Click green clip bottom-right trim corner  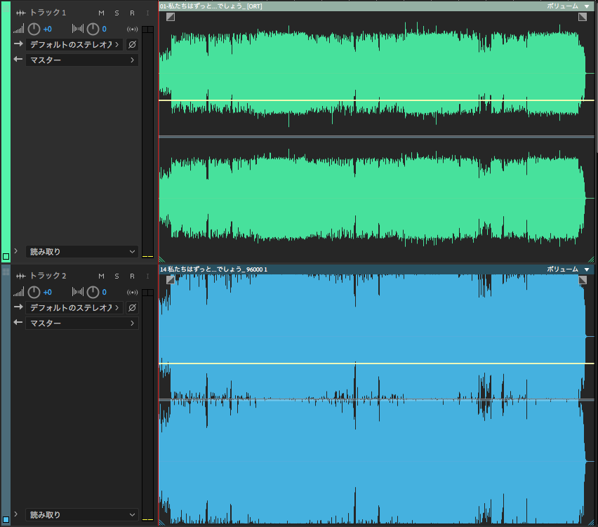coord(592,260)
